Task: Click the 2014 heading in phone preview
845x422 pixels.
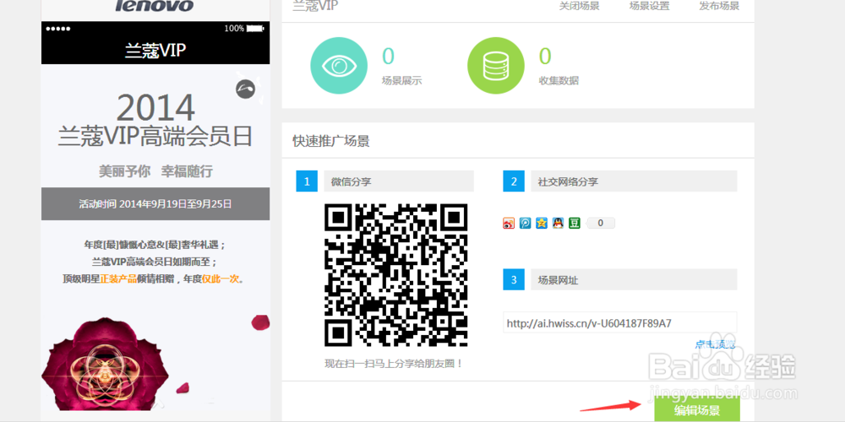Action: (x=155, y=108)
